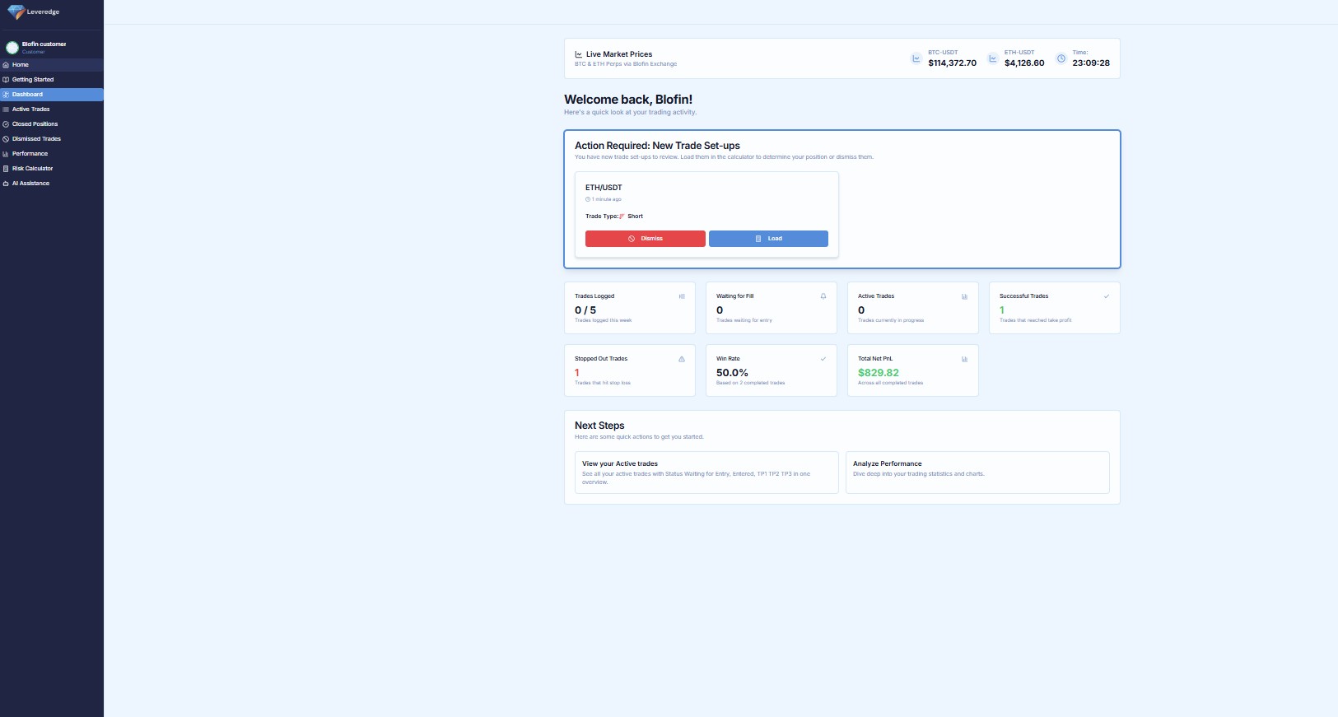Open the Waiting for Fill stat card

pos(772,308)
